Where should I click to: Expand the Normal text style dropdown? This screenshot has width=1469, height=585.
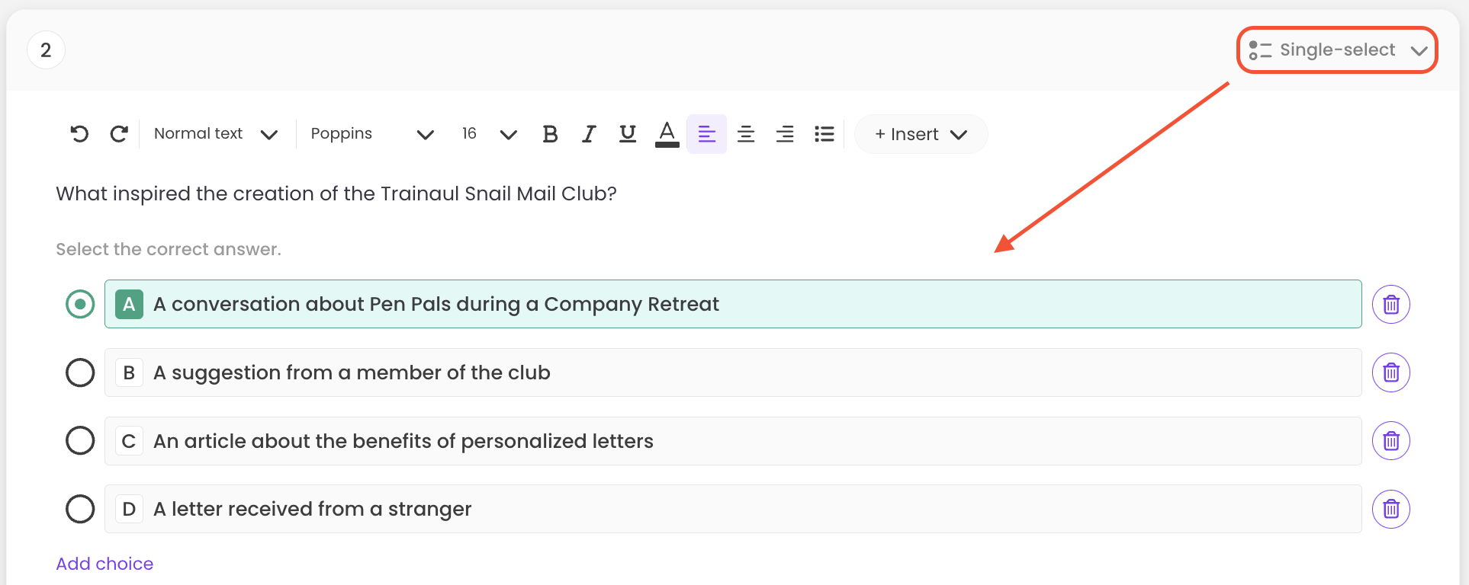pyautogui.click(x=215, y=134)
